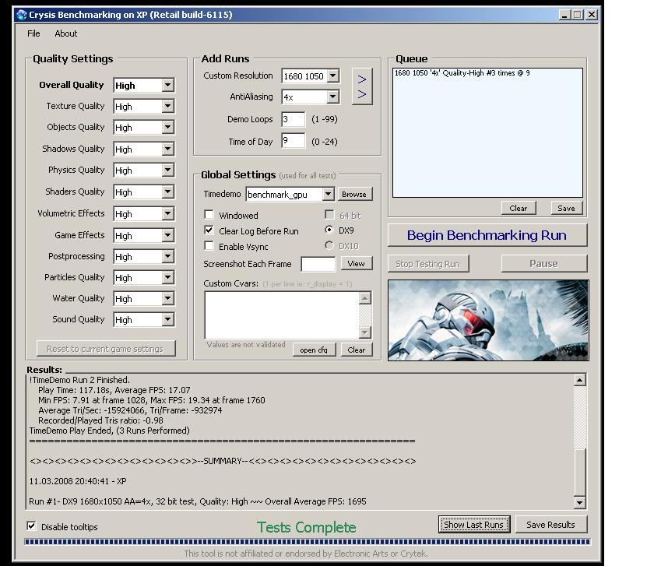Viewport: 654px width, 566px height.
Task: Click Custom Cvars scrollbar down arrow
Action: click(365, 332)
